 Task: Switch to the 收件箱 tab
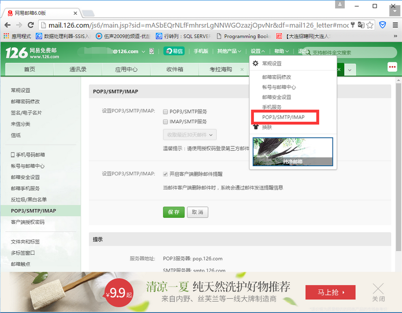(175, 70)
